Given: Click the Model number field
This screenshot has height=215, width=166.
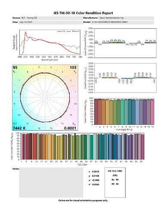Looking at the screenshot, I should click(123, 22).
